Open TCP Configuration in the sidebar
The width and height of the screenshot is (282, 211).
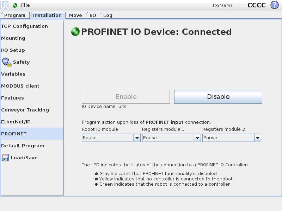pos(32,26)
